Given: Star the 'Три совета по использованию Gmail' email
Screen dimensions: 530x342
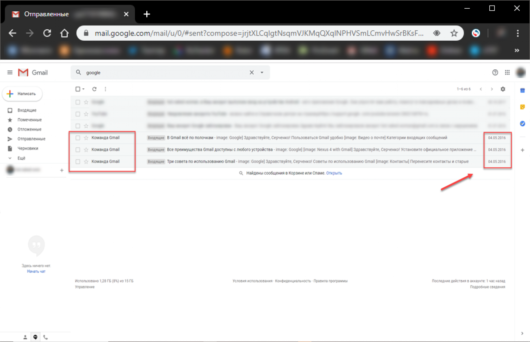Looking at the screenshot, I should pos(86,162).
